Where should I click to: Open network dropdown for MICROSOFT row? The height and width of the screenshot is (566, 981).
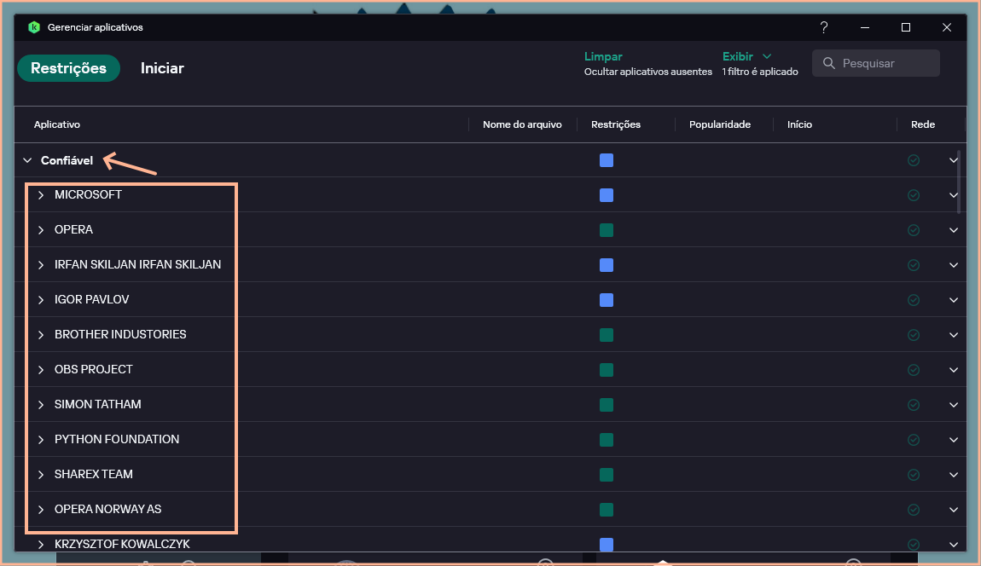click(954, 195)
